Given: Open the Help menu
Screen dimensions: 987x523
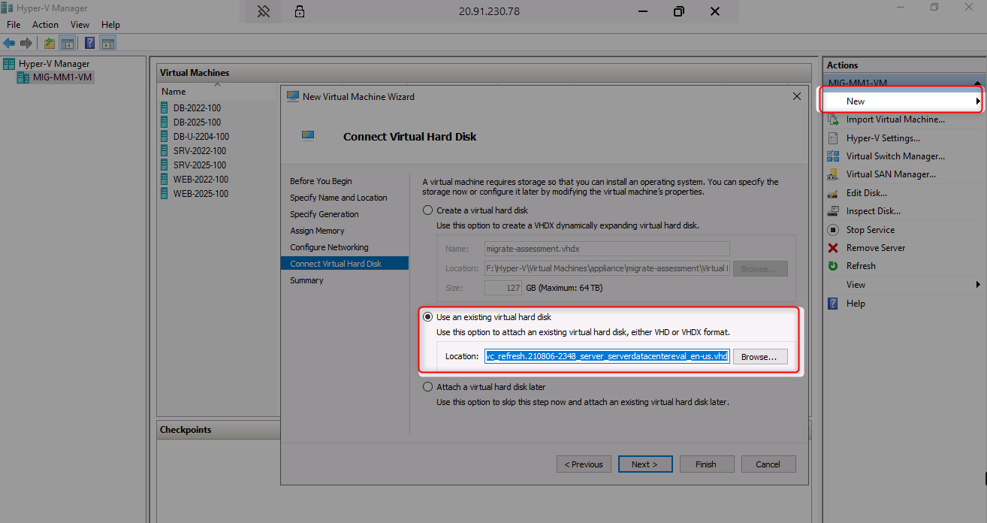Looking at the screenshot, I should click(x=110, y=25).
